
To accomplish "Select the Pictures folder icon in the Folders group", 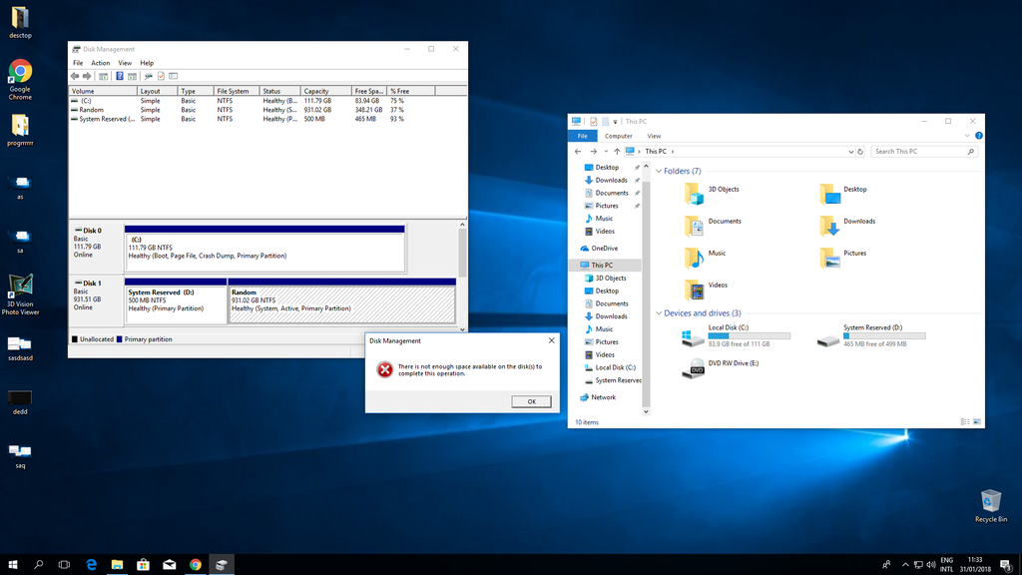I will point(829,258).
